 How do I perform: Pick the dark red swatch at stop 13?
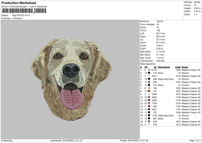pos(150,106)
